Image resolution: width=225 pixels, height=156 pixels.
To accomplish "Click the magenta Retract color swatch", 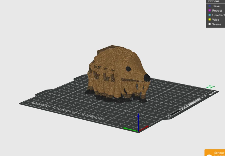I will [210, 10].
